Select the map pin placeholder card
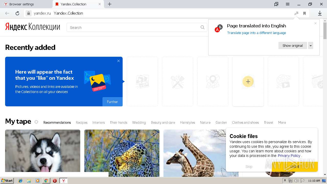 (x=213, y=82)
